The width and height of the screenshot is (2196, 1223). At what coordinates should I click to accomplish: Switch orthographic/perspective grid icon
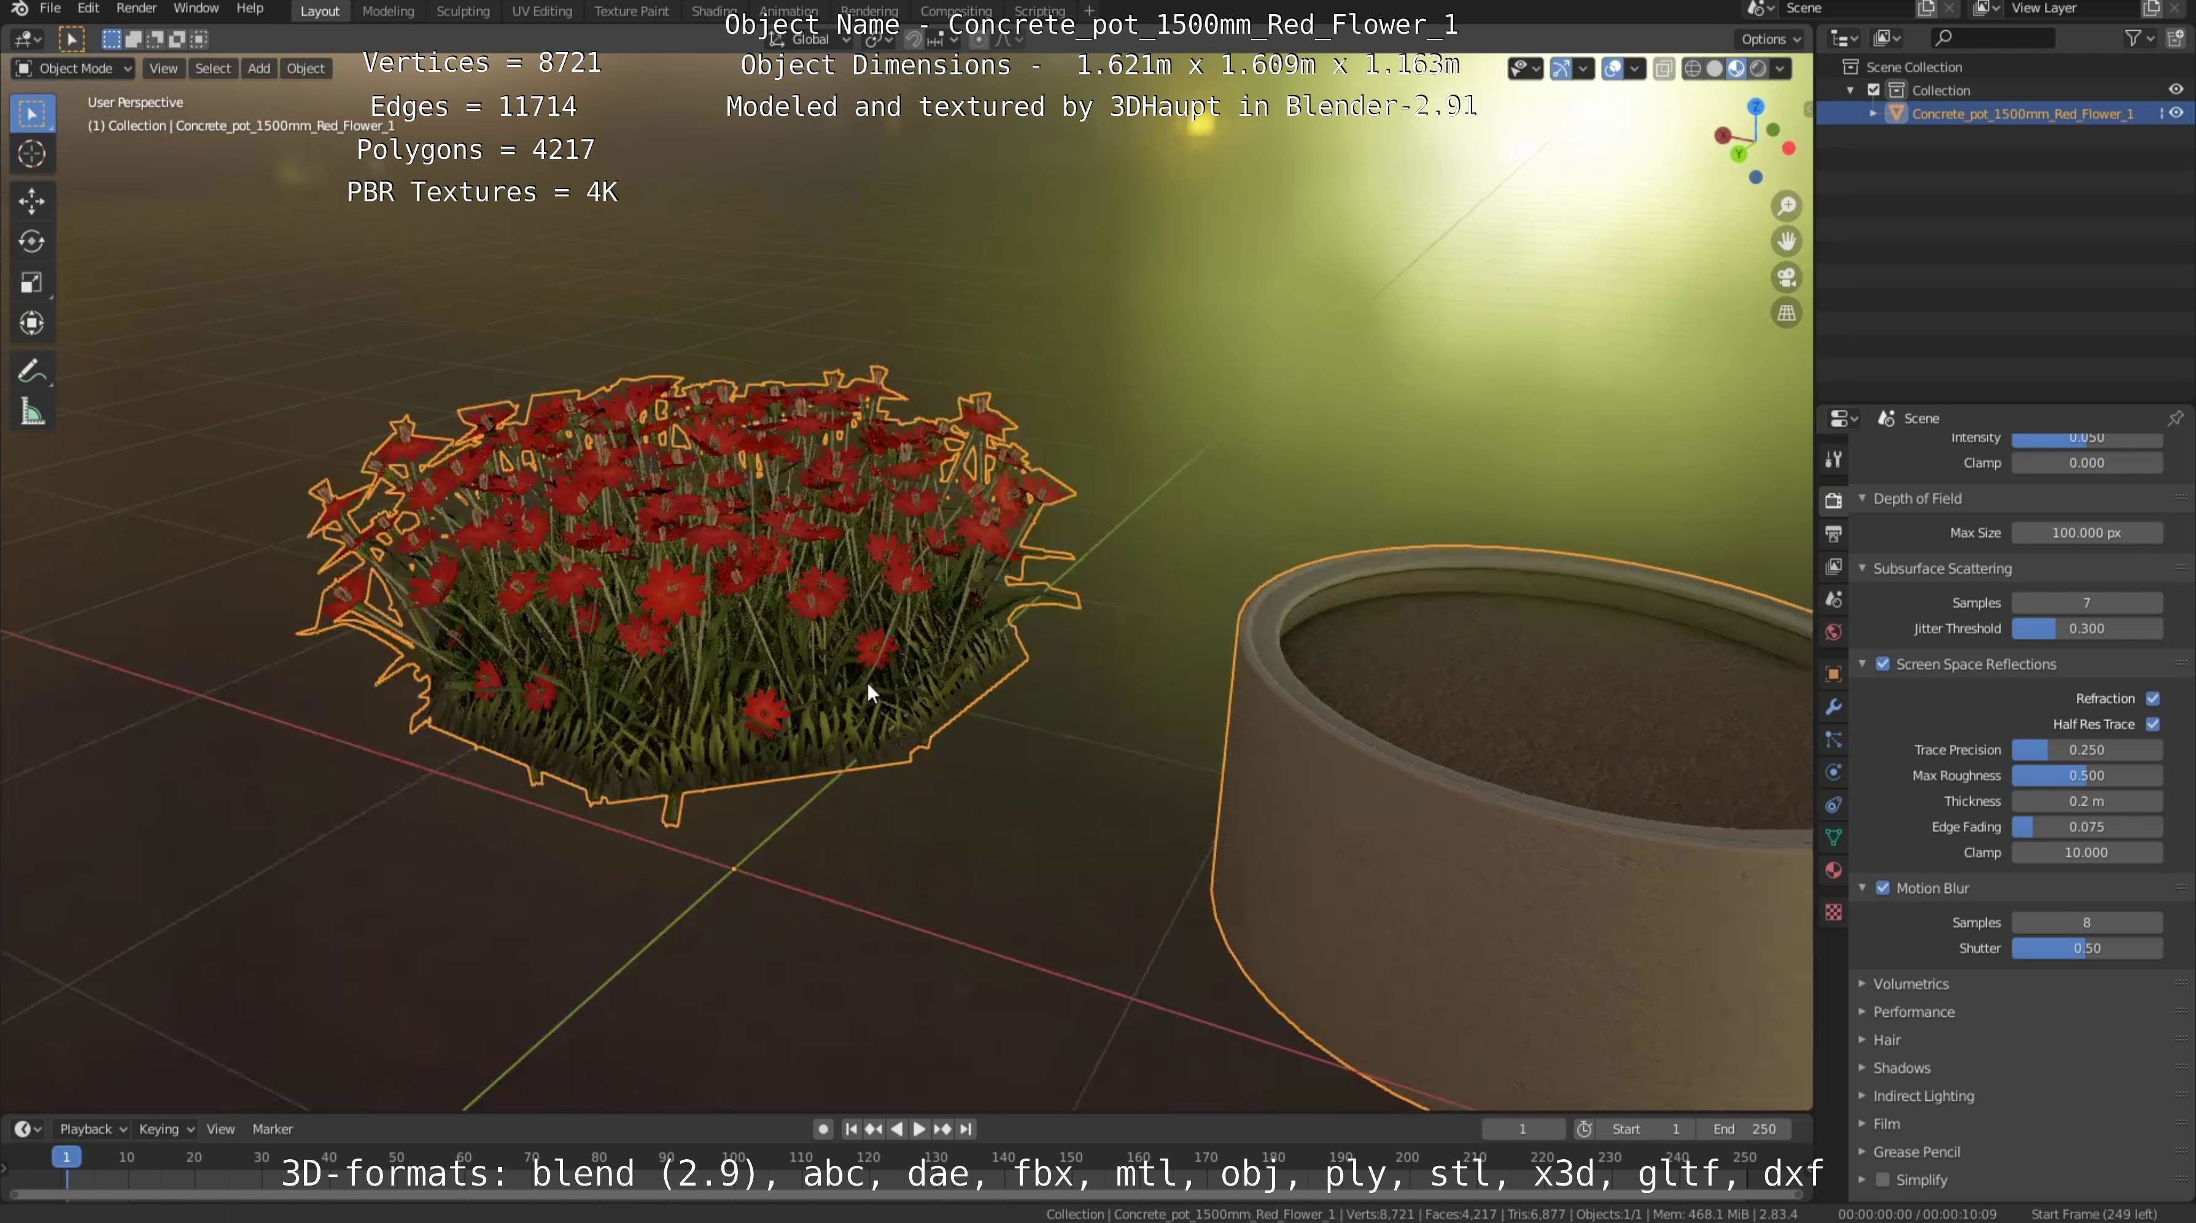(1786, 314)
